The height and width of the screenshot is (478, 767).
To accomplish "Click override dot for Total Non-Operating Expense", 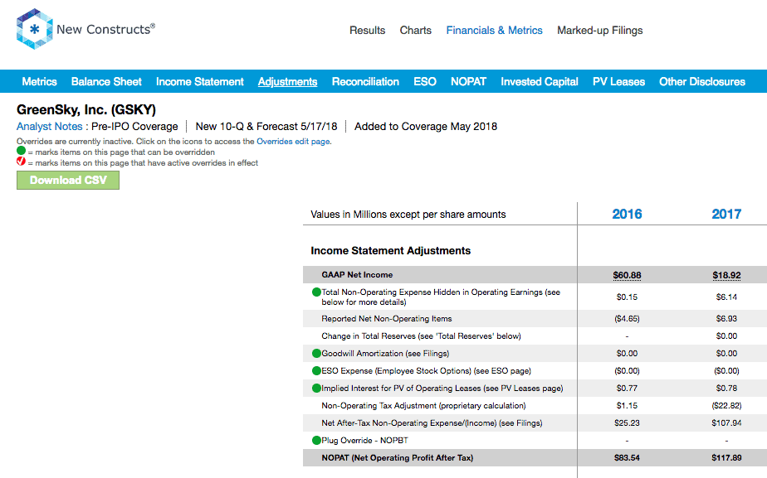I will (x=316, y=292).
